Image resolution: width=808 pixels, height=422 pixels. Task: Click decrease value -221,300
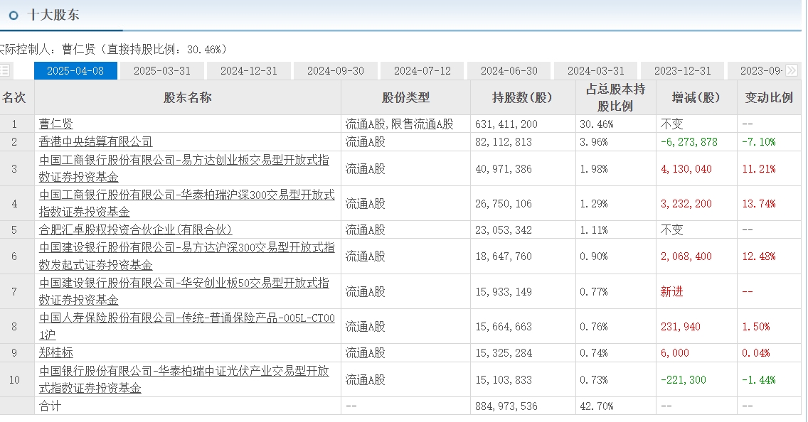click(x=684, y=380)
